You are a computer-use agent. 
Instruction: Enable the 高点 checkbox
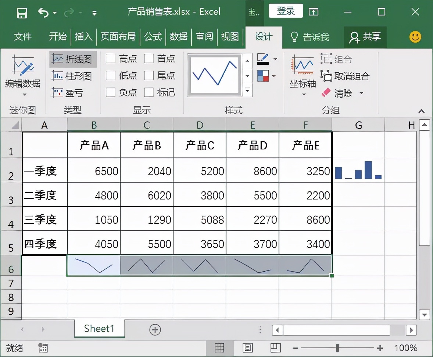pos(111,59)
